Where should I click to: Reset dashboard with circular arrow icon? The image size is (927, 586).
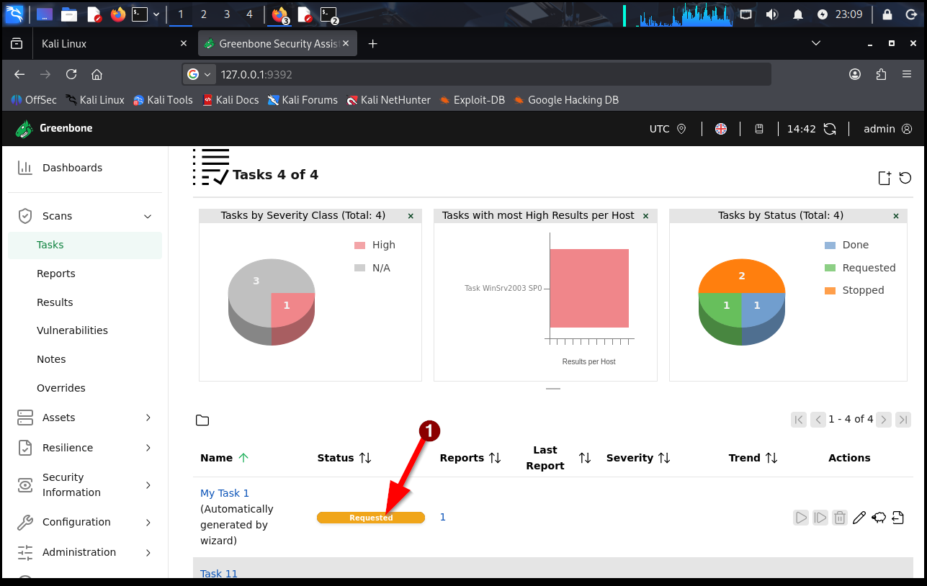(x=905, y=179)
